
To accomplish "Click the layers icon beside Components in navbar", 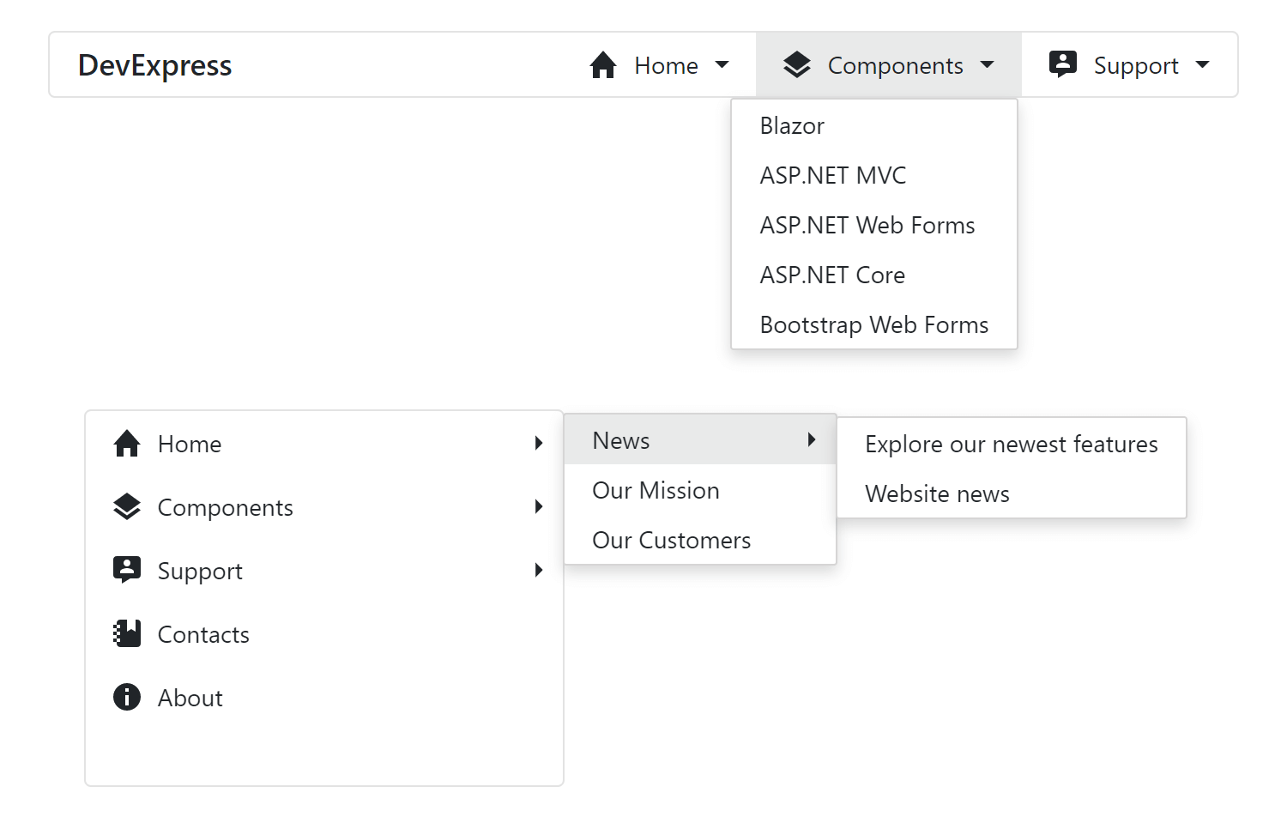I will (x=797, y=65).
